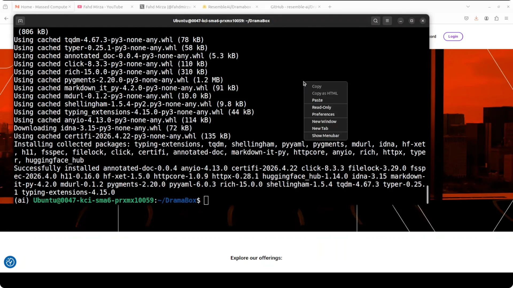The width and height of the screenshot is (513, 288).
Task: Click the pygments-2.20.0 cached line
Action: click(118, 80)
